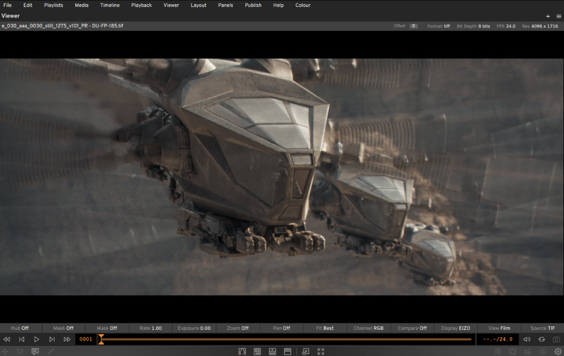This screenshot has width=564, height=356.
Task: Step back one frame
Action: (22, 339)
